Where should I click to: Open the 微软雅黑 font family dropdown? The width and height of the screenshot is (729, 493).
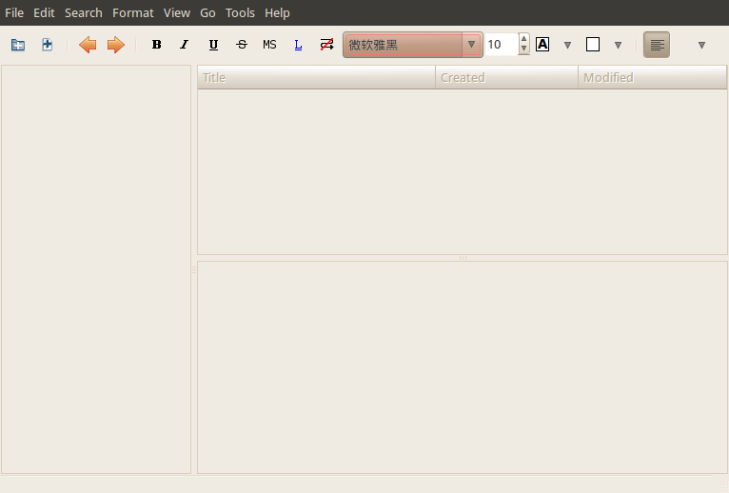[x=413, y=45]
